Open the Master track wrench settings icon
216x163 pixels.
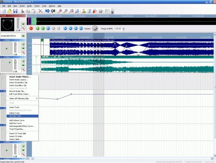coord(23,28)
